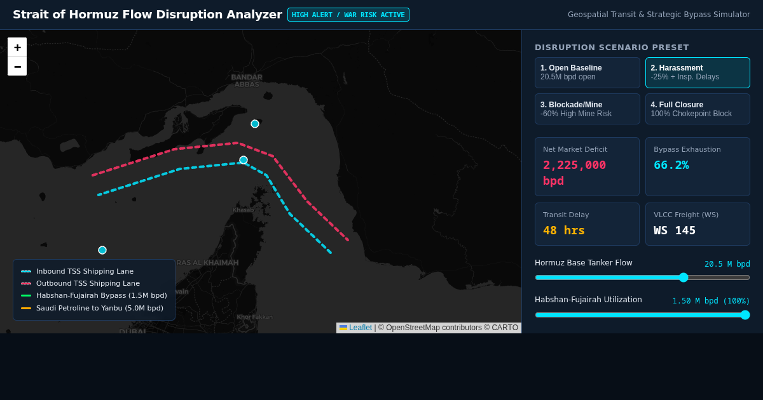The height and width of the screenshot is (400, 763).
Task: Click the BANDAR ABBAS map label
Action: pos(247,81)
